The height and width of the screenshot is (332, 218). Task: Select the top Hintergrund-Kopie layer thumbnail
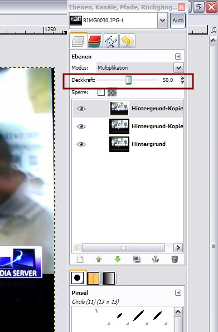[119, 109]
